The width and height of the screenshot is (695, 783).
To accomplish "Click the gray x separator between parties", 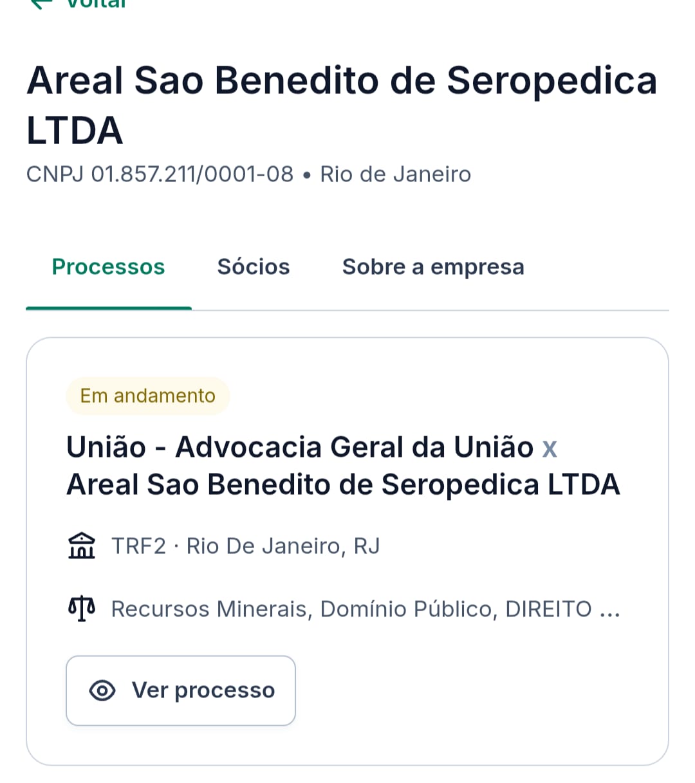I will point(549,447).
